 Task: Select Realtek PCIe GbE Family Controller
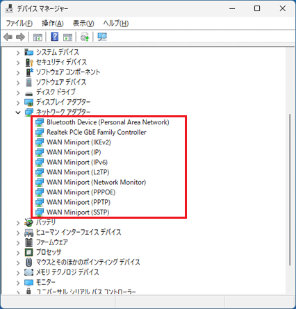(97, 132)
